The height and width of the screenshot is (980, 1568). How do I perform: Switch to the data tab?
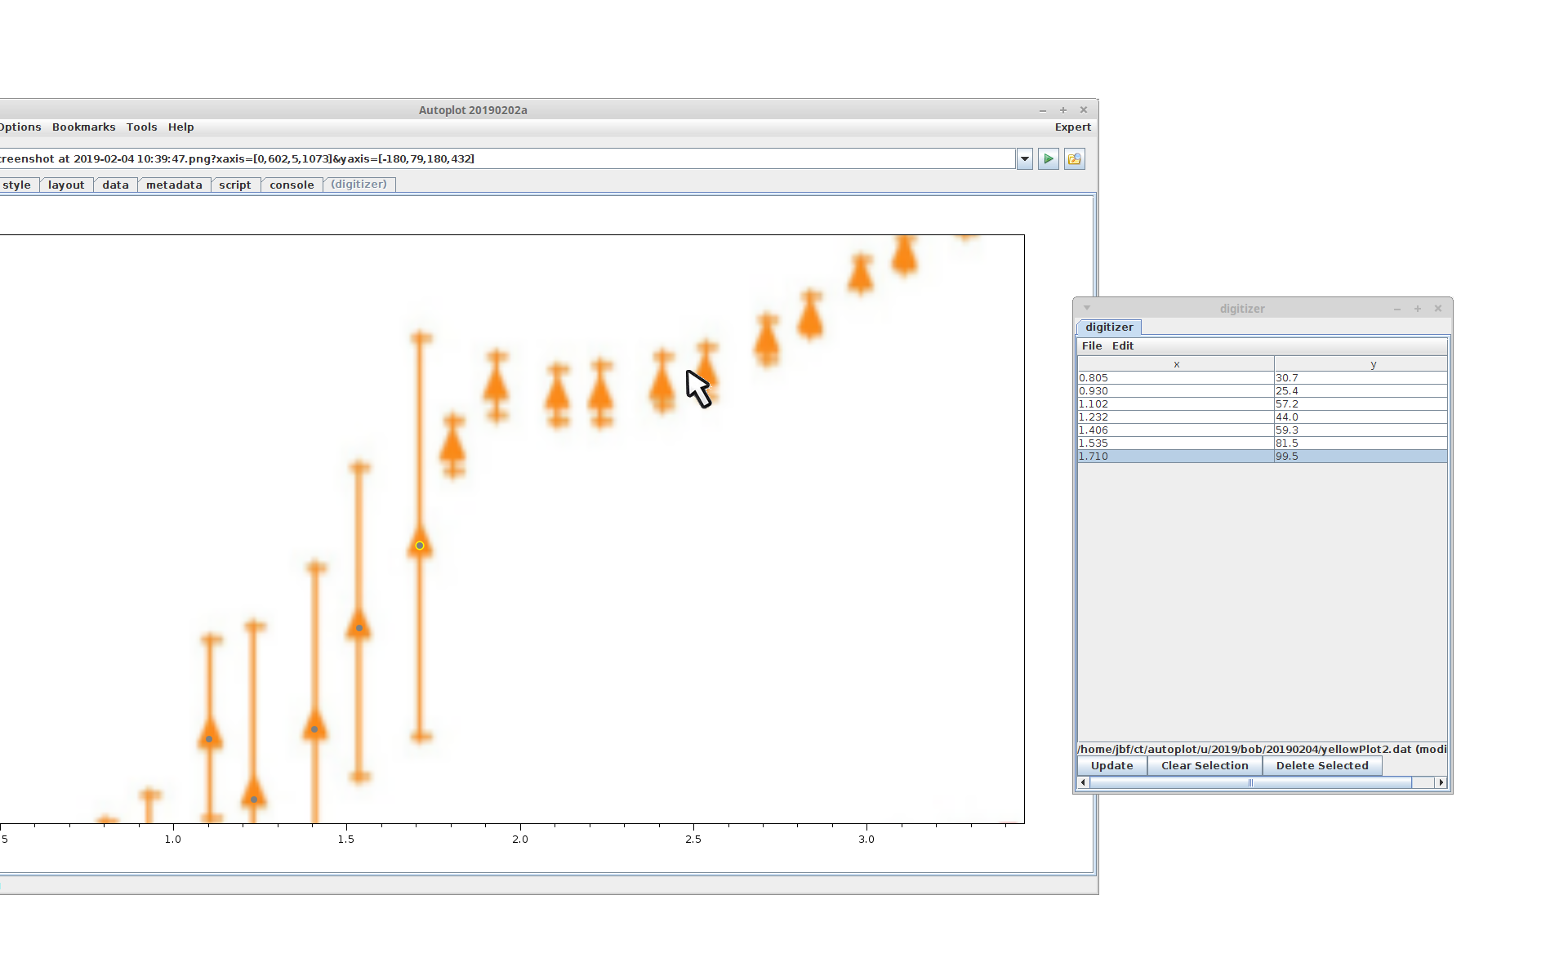[116, 185]
